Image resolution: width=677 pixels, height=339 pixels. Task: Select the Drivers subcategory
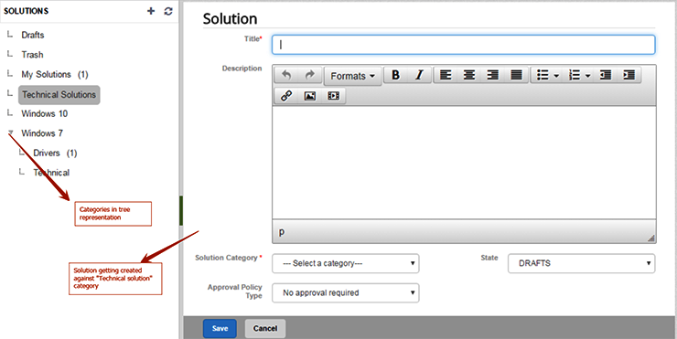coord(55,154)
